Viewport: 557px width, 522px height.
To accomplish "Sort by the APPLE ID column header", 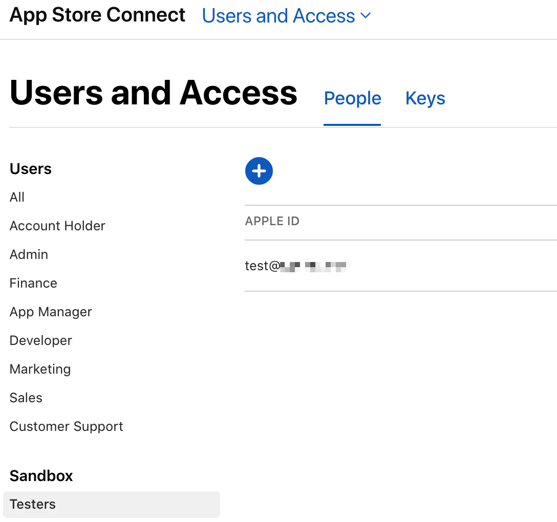I will tap(272, 221).
